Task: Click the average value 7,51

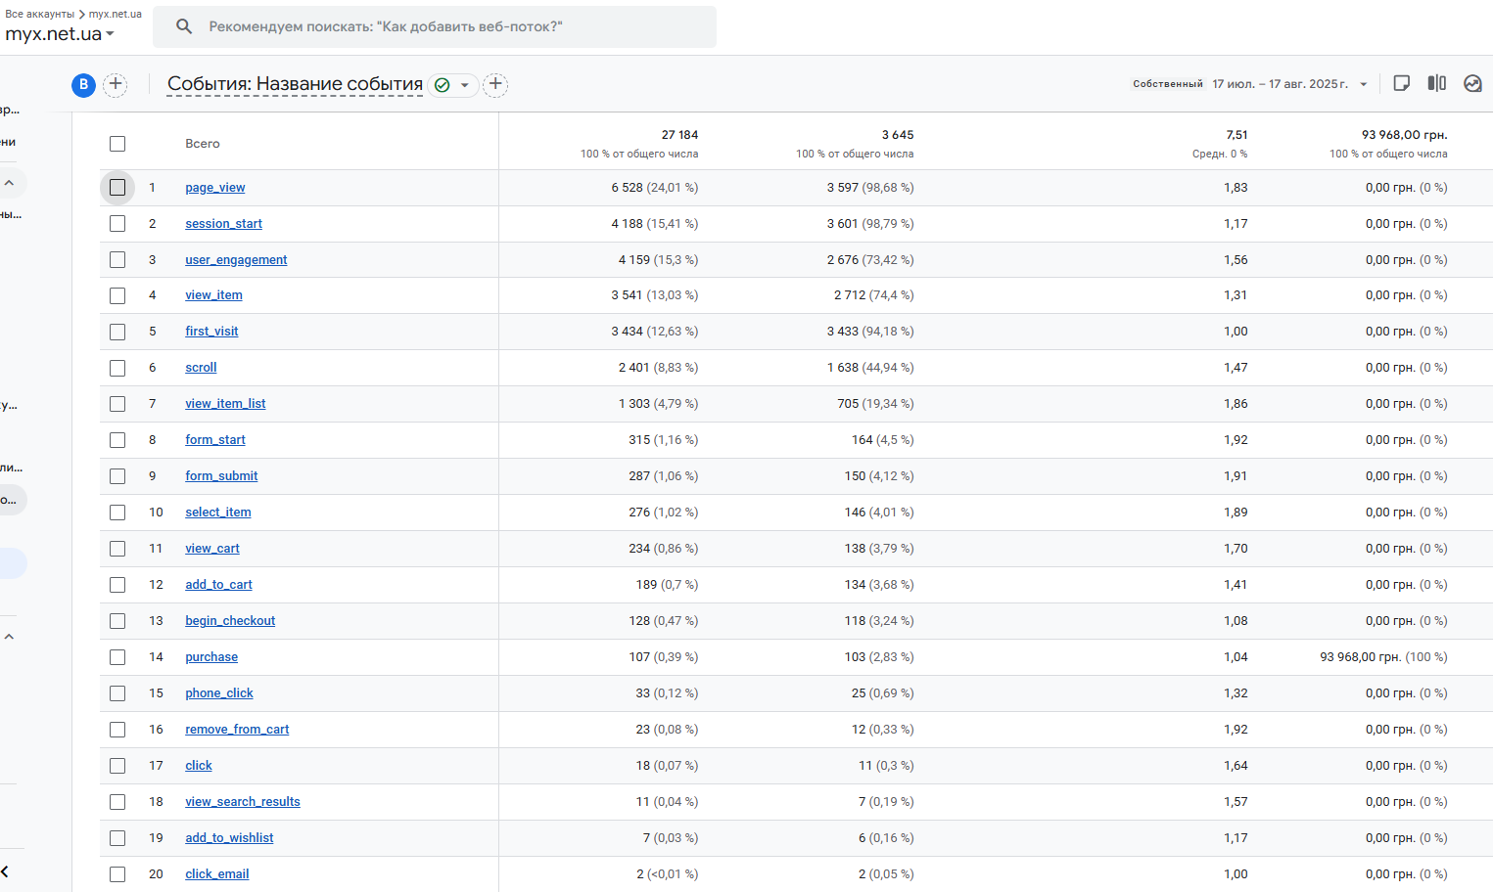Action: pos(1236,135)
